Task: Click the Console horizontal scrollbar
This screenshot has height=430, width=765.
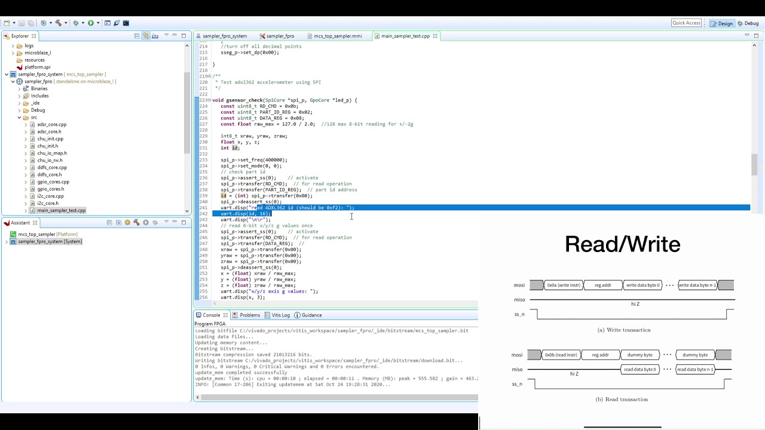Action: click(x=336, y=397)
